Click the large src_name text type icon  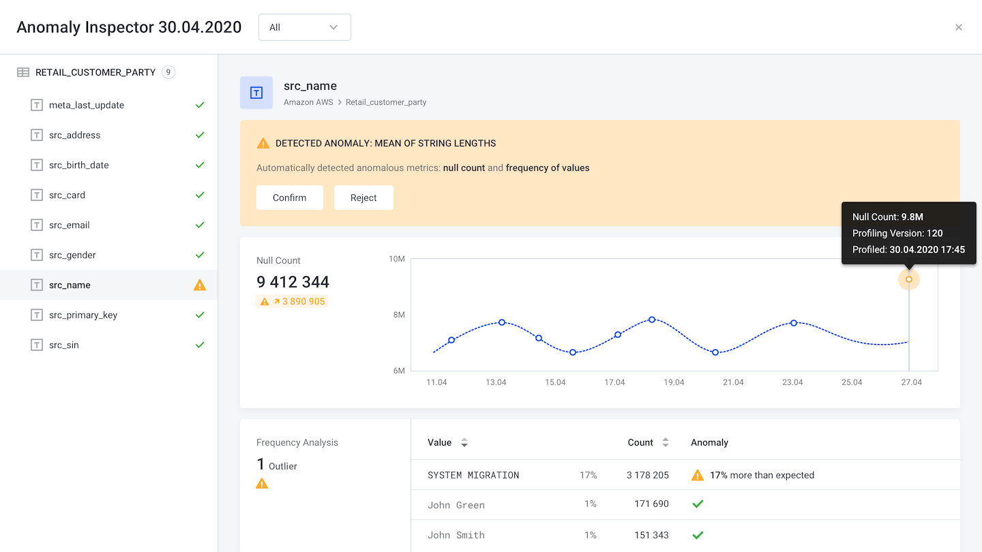[x=256, y=93]
